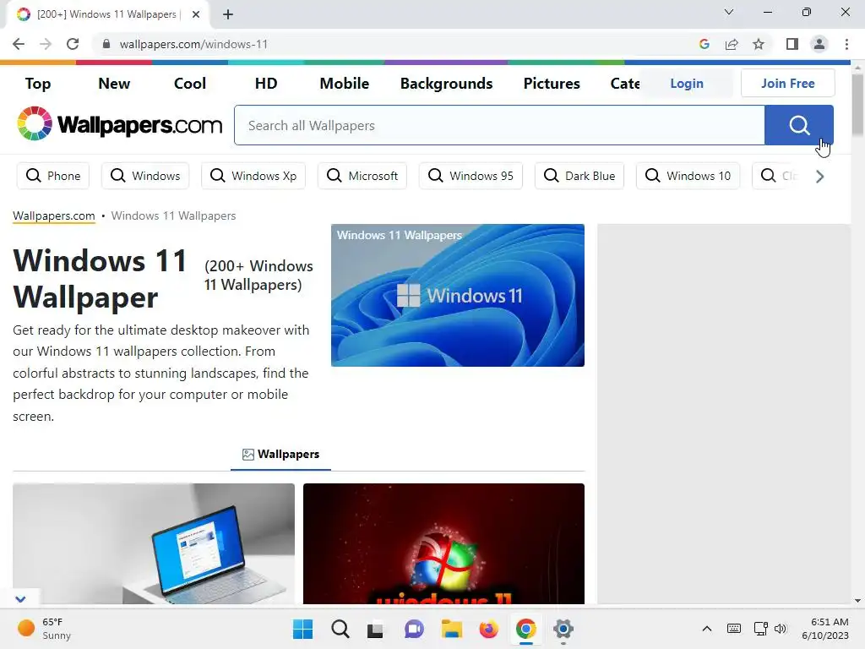
Task: Open the Windows Start menu
Action: [x=303, y=629]
